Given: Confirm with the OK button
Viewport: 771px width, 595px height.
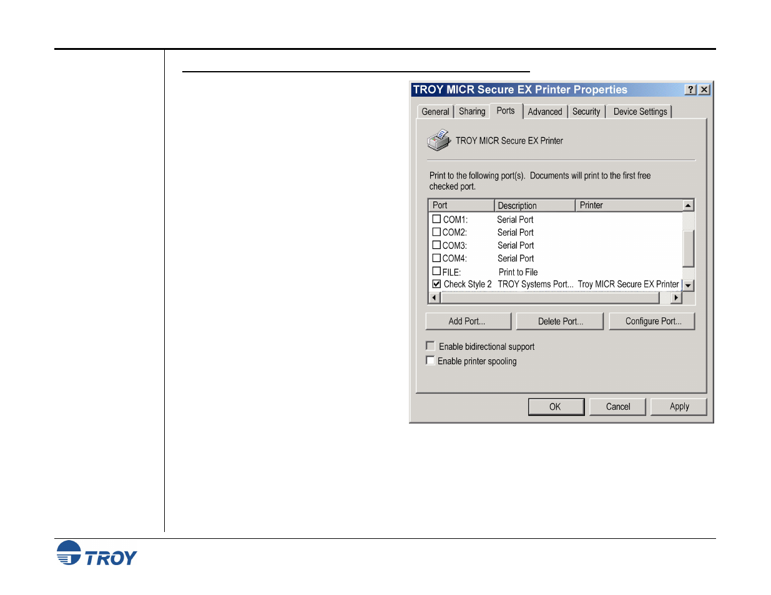Looking at the screenshot, I should (556, 407).
